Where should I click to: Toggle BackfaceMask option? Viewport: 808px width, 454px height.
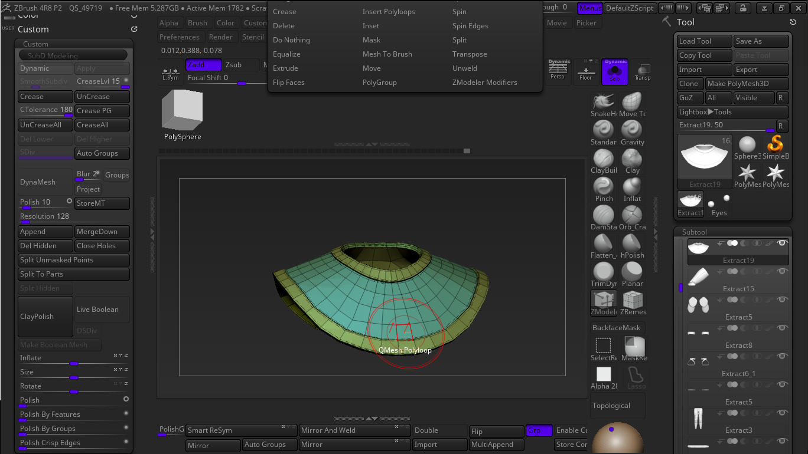[x=617, y=328]
